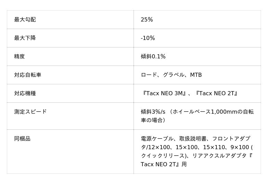Click the 精度 label cell
The image size is (274, 184).
[20, 57]
